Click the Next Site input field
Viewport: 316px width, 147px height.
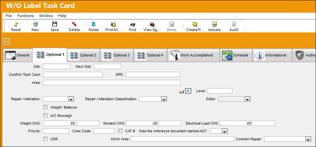[x=108, y=66]
